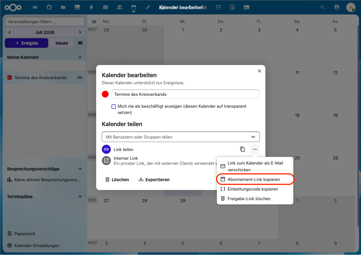The width and height of the screenshot is (361, 255).
Task: Click the Löschen button in dialog
Action: coord(117,180)
